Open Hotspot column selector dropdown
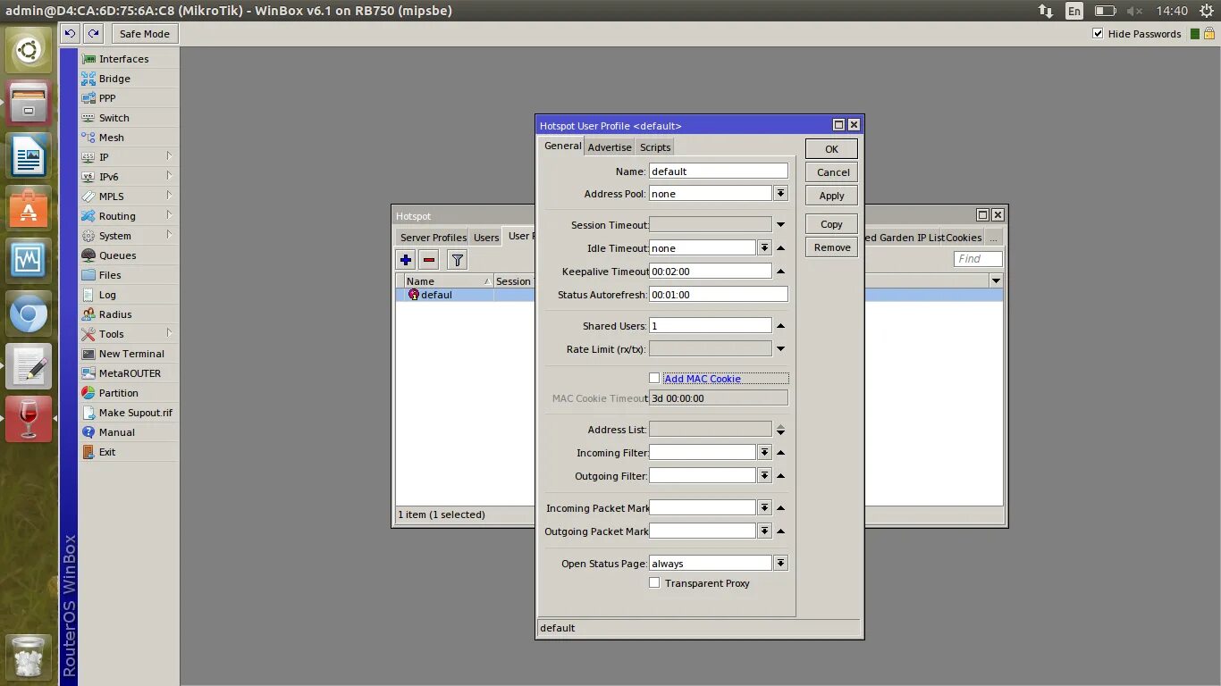Image resolution: width=1221 pixels, height=686 pixels. [x=996, y=280]
